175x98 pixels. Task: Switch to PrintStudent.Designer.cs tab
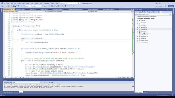(x=58, y=10)
